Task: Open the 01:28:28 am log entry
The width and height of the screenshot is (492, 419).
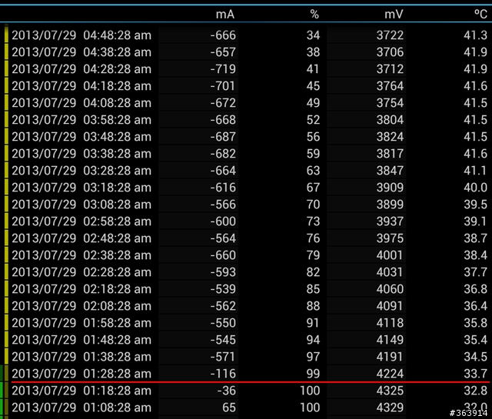Action: point(246,374)
